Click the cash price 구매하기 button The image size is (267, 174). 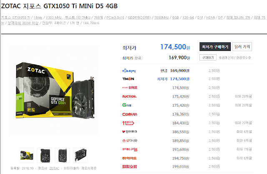click(x=208, y=58)
